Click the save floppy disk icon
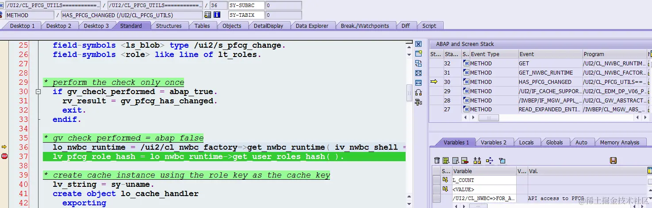This screenshot has height=208, width=652. (613, 160)
